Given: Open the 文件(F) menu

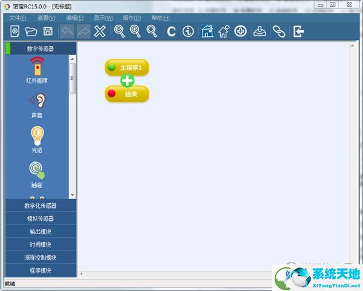Looking at the screenshot, I should tap(18, 18).
